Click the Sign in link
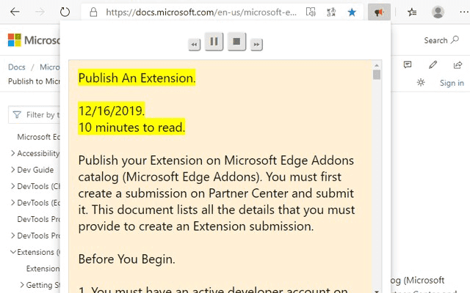The width and height of the screenshot is (470, 293). pyautogui.click(x=452, y=83)
